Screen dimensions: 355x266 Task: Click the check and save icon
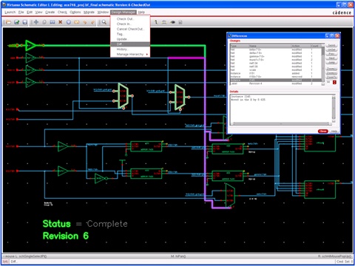(x=17, y=22)
